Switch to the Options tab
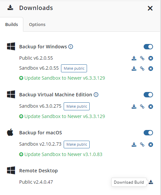Screen dimensions: 161x195 point(37,24)
